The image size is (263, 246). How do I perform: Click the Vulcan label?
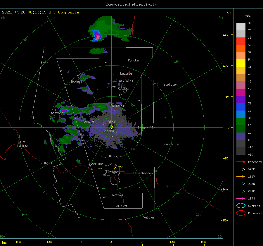click(149, 217)
